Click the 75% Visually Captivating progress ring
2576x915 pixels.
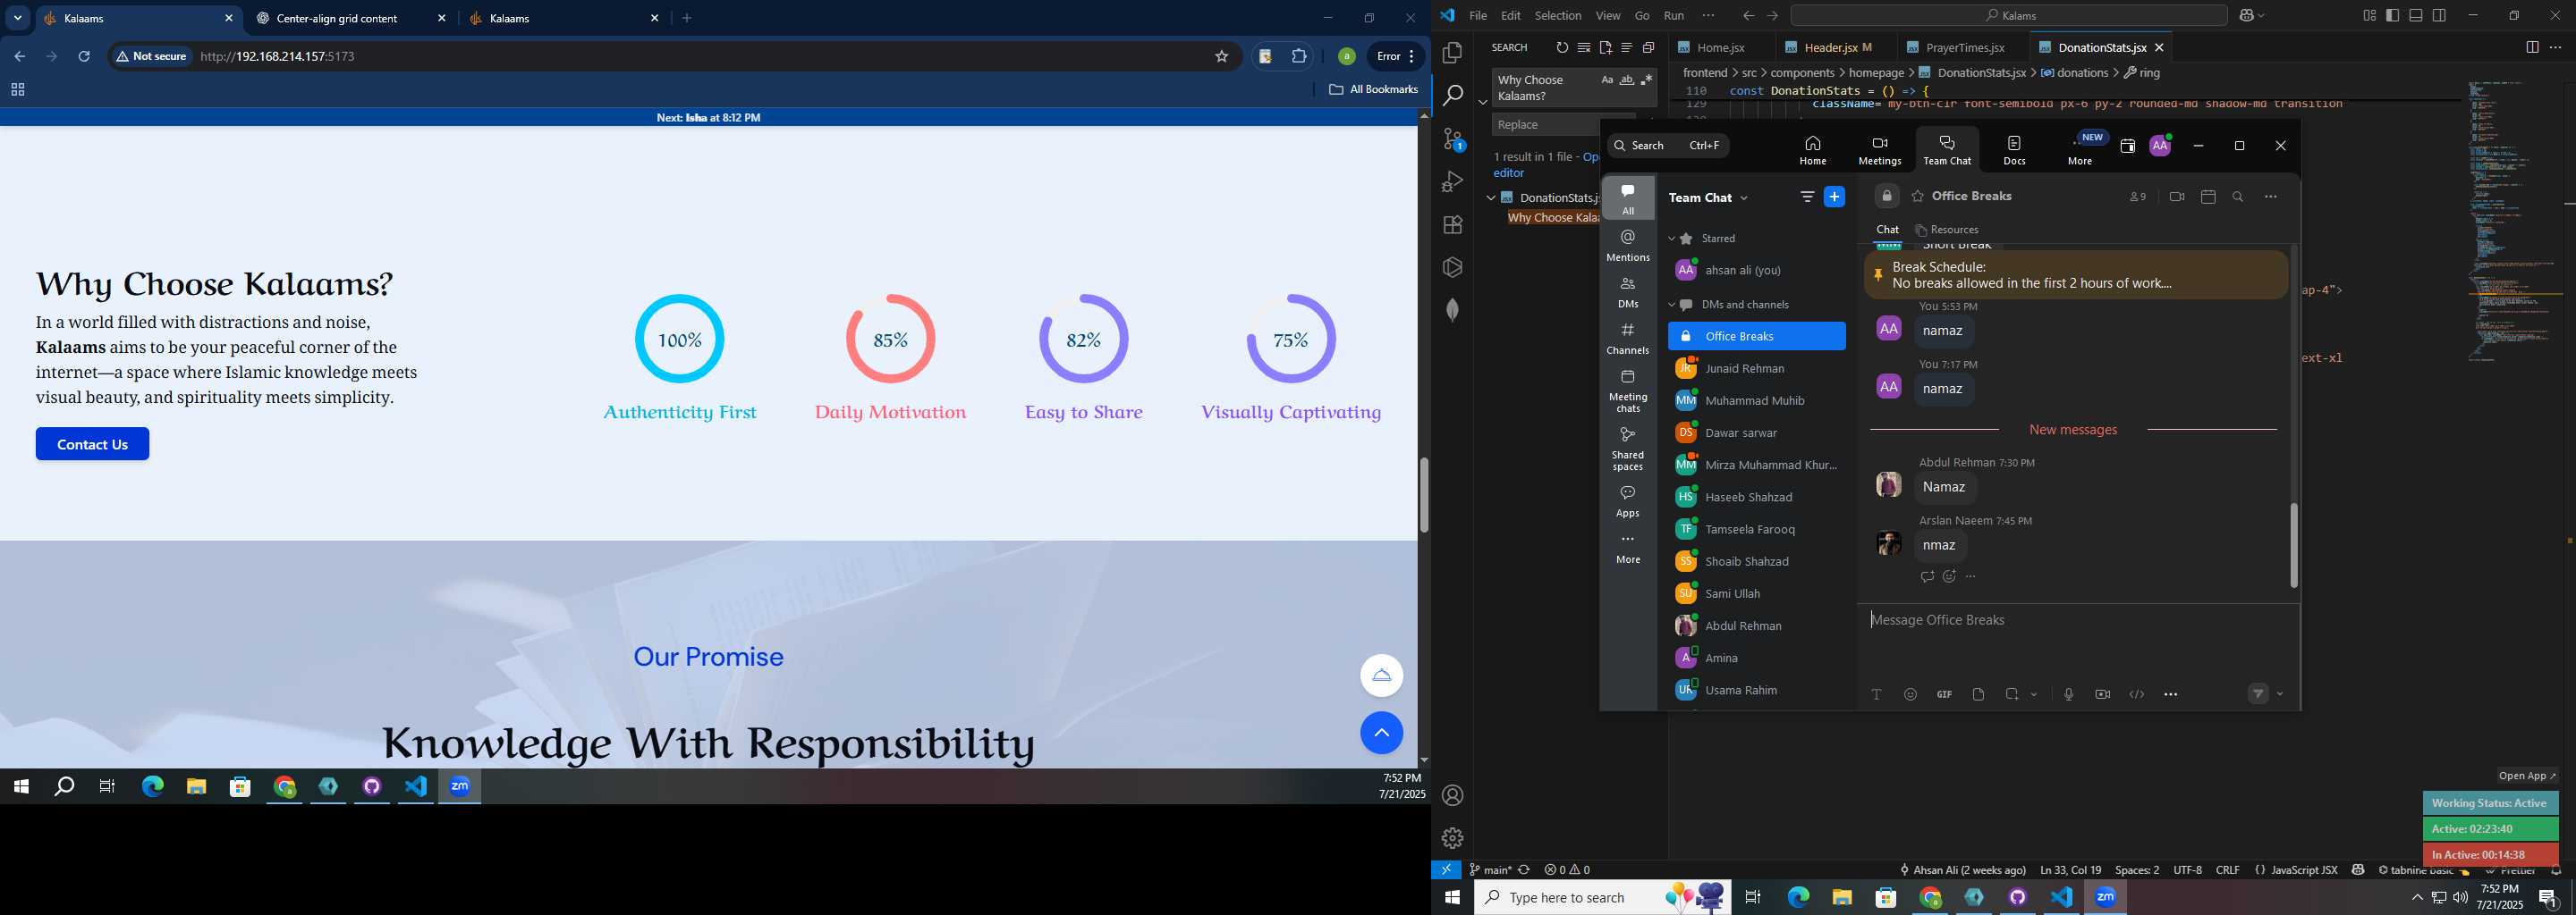[1291, 339]
